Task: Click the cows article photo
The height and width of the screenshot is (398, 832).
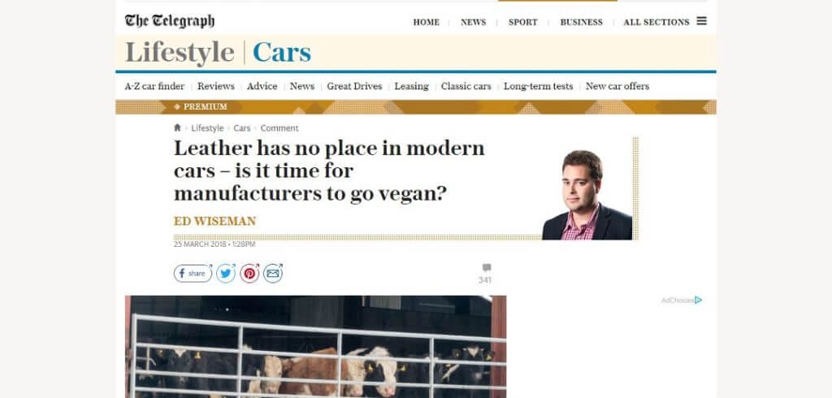Action: click(316, 347)
